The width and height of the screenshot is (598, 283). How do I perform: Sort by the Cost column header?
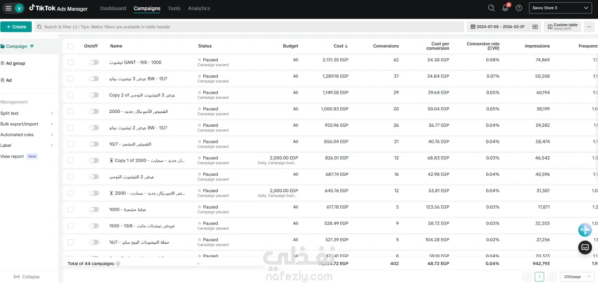(340, 46)
